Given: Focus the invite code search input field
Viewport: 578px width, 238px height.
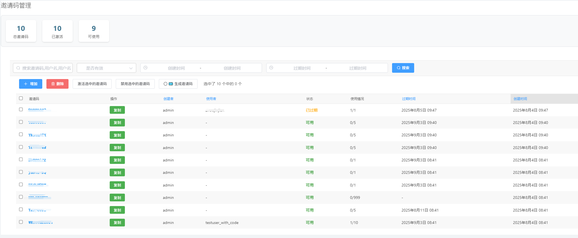Looking at the screenshot, I should (x=43, y=68).
